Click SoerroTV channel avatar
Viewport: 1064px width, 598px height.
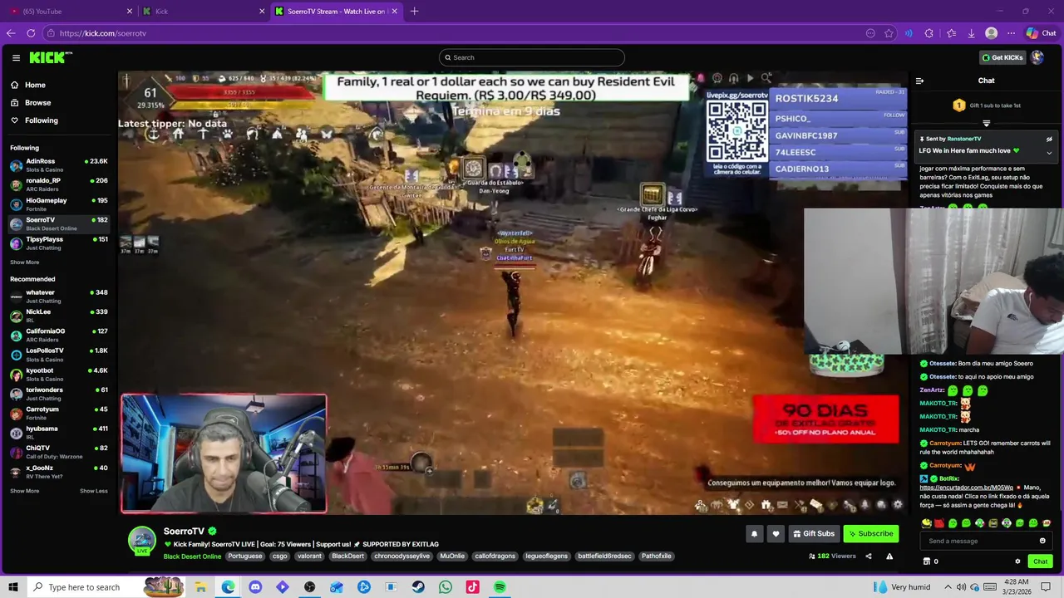pyautogui.click(x=141, y=539)
